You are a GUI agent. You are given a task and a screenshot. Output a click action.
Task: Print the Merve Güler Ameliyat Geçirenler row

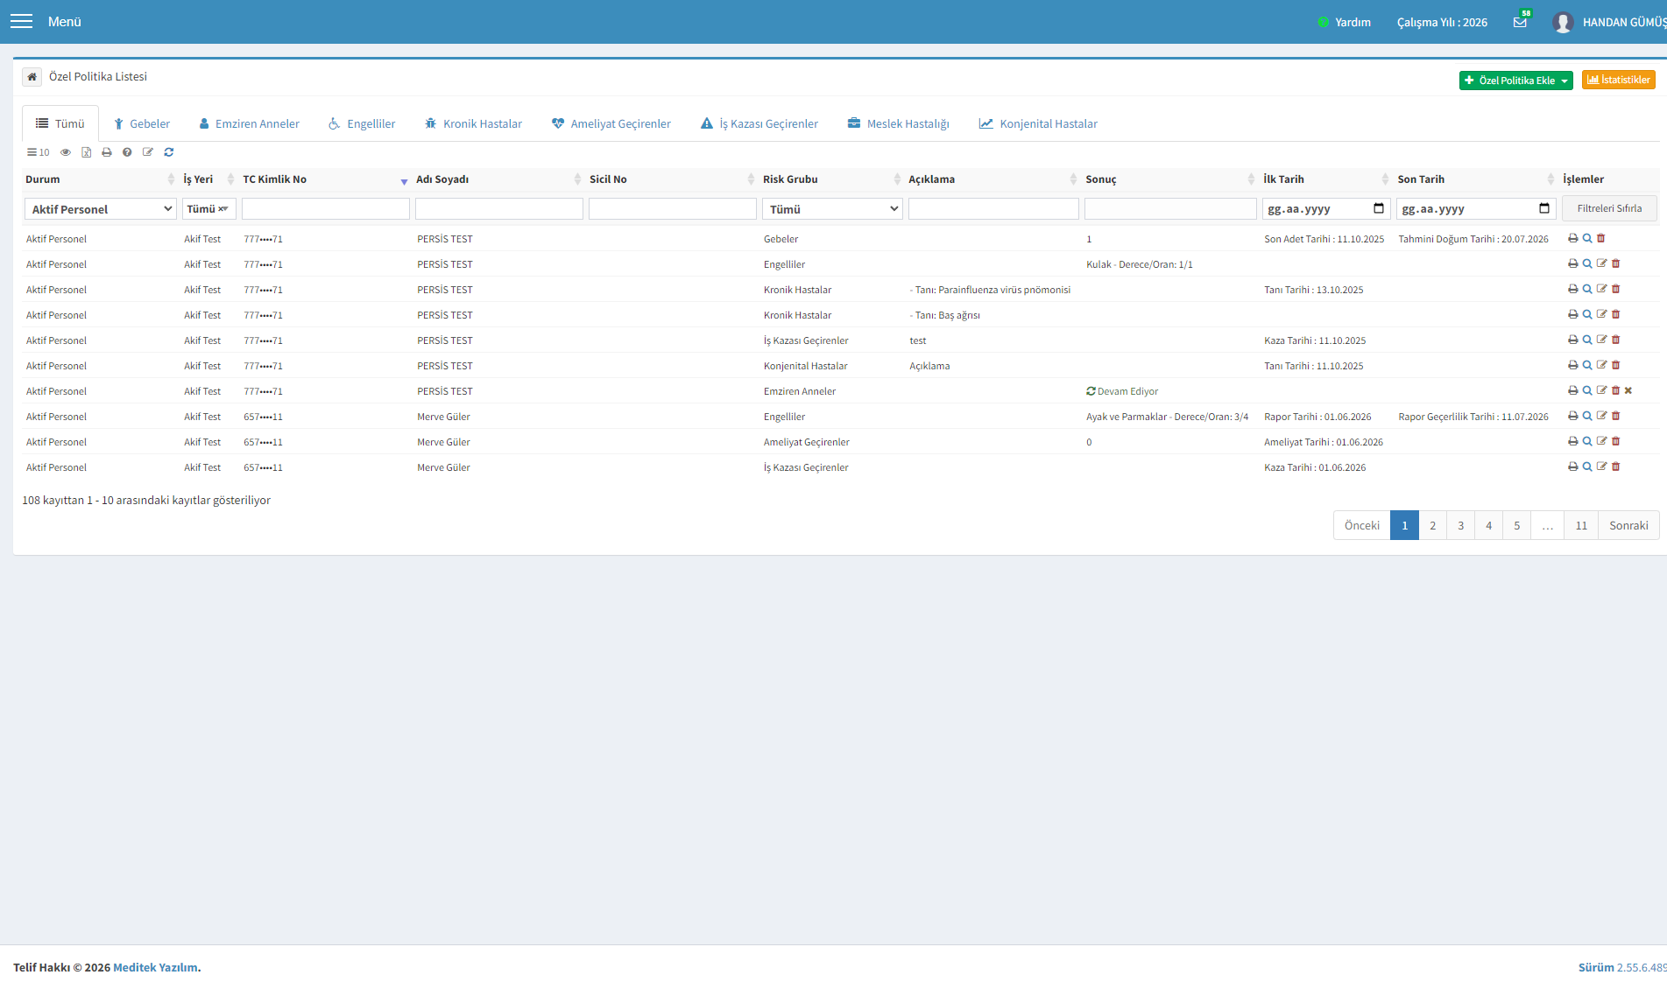pyautogui.click(x=1572, y=441)
